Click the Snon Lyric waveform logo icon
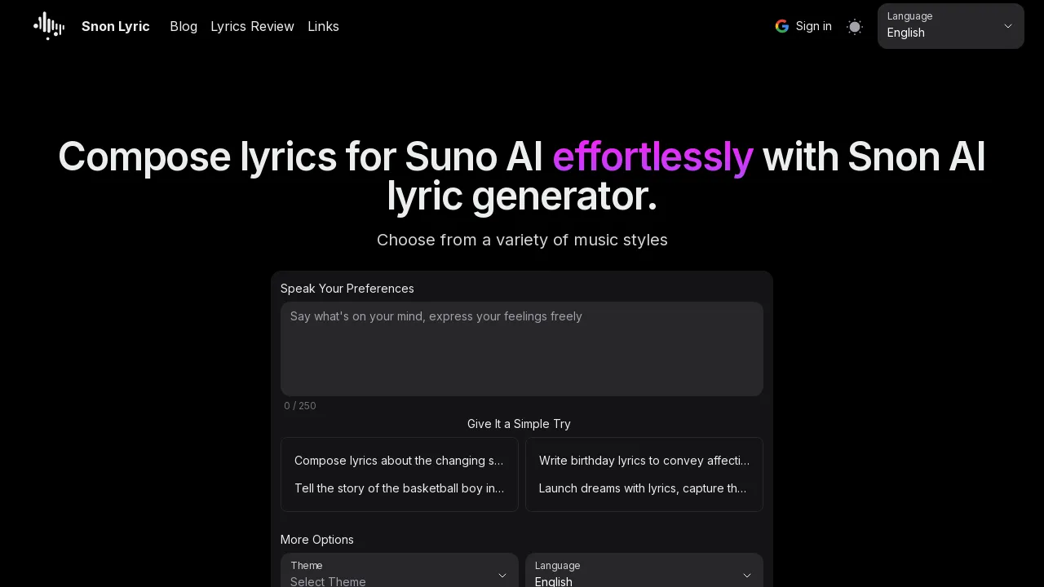 tap(48, 25)
